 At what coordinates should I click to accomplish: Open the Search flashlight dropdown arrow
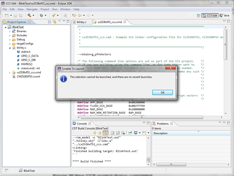click(58, 15)
